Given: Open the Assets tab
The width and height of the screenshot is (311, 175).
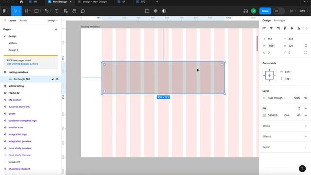Looking at the screenshot, I should 23,20.
